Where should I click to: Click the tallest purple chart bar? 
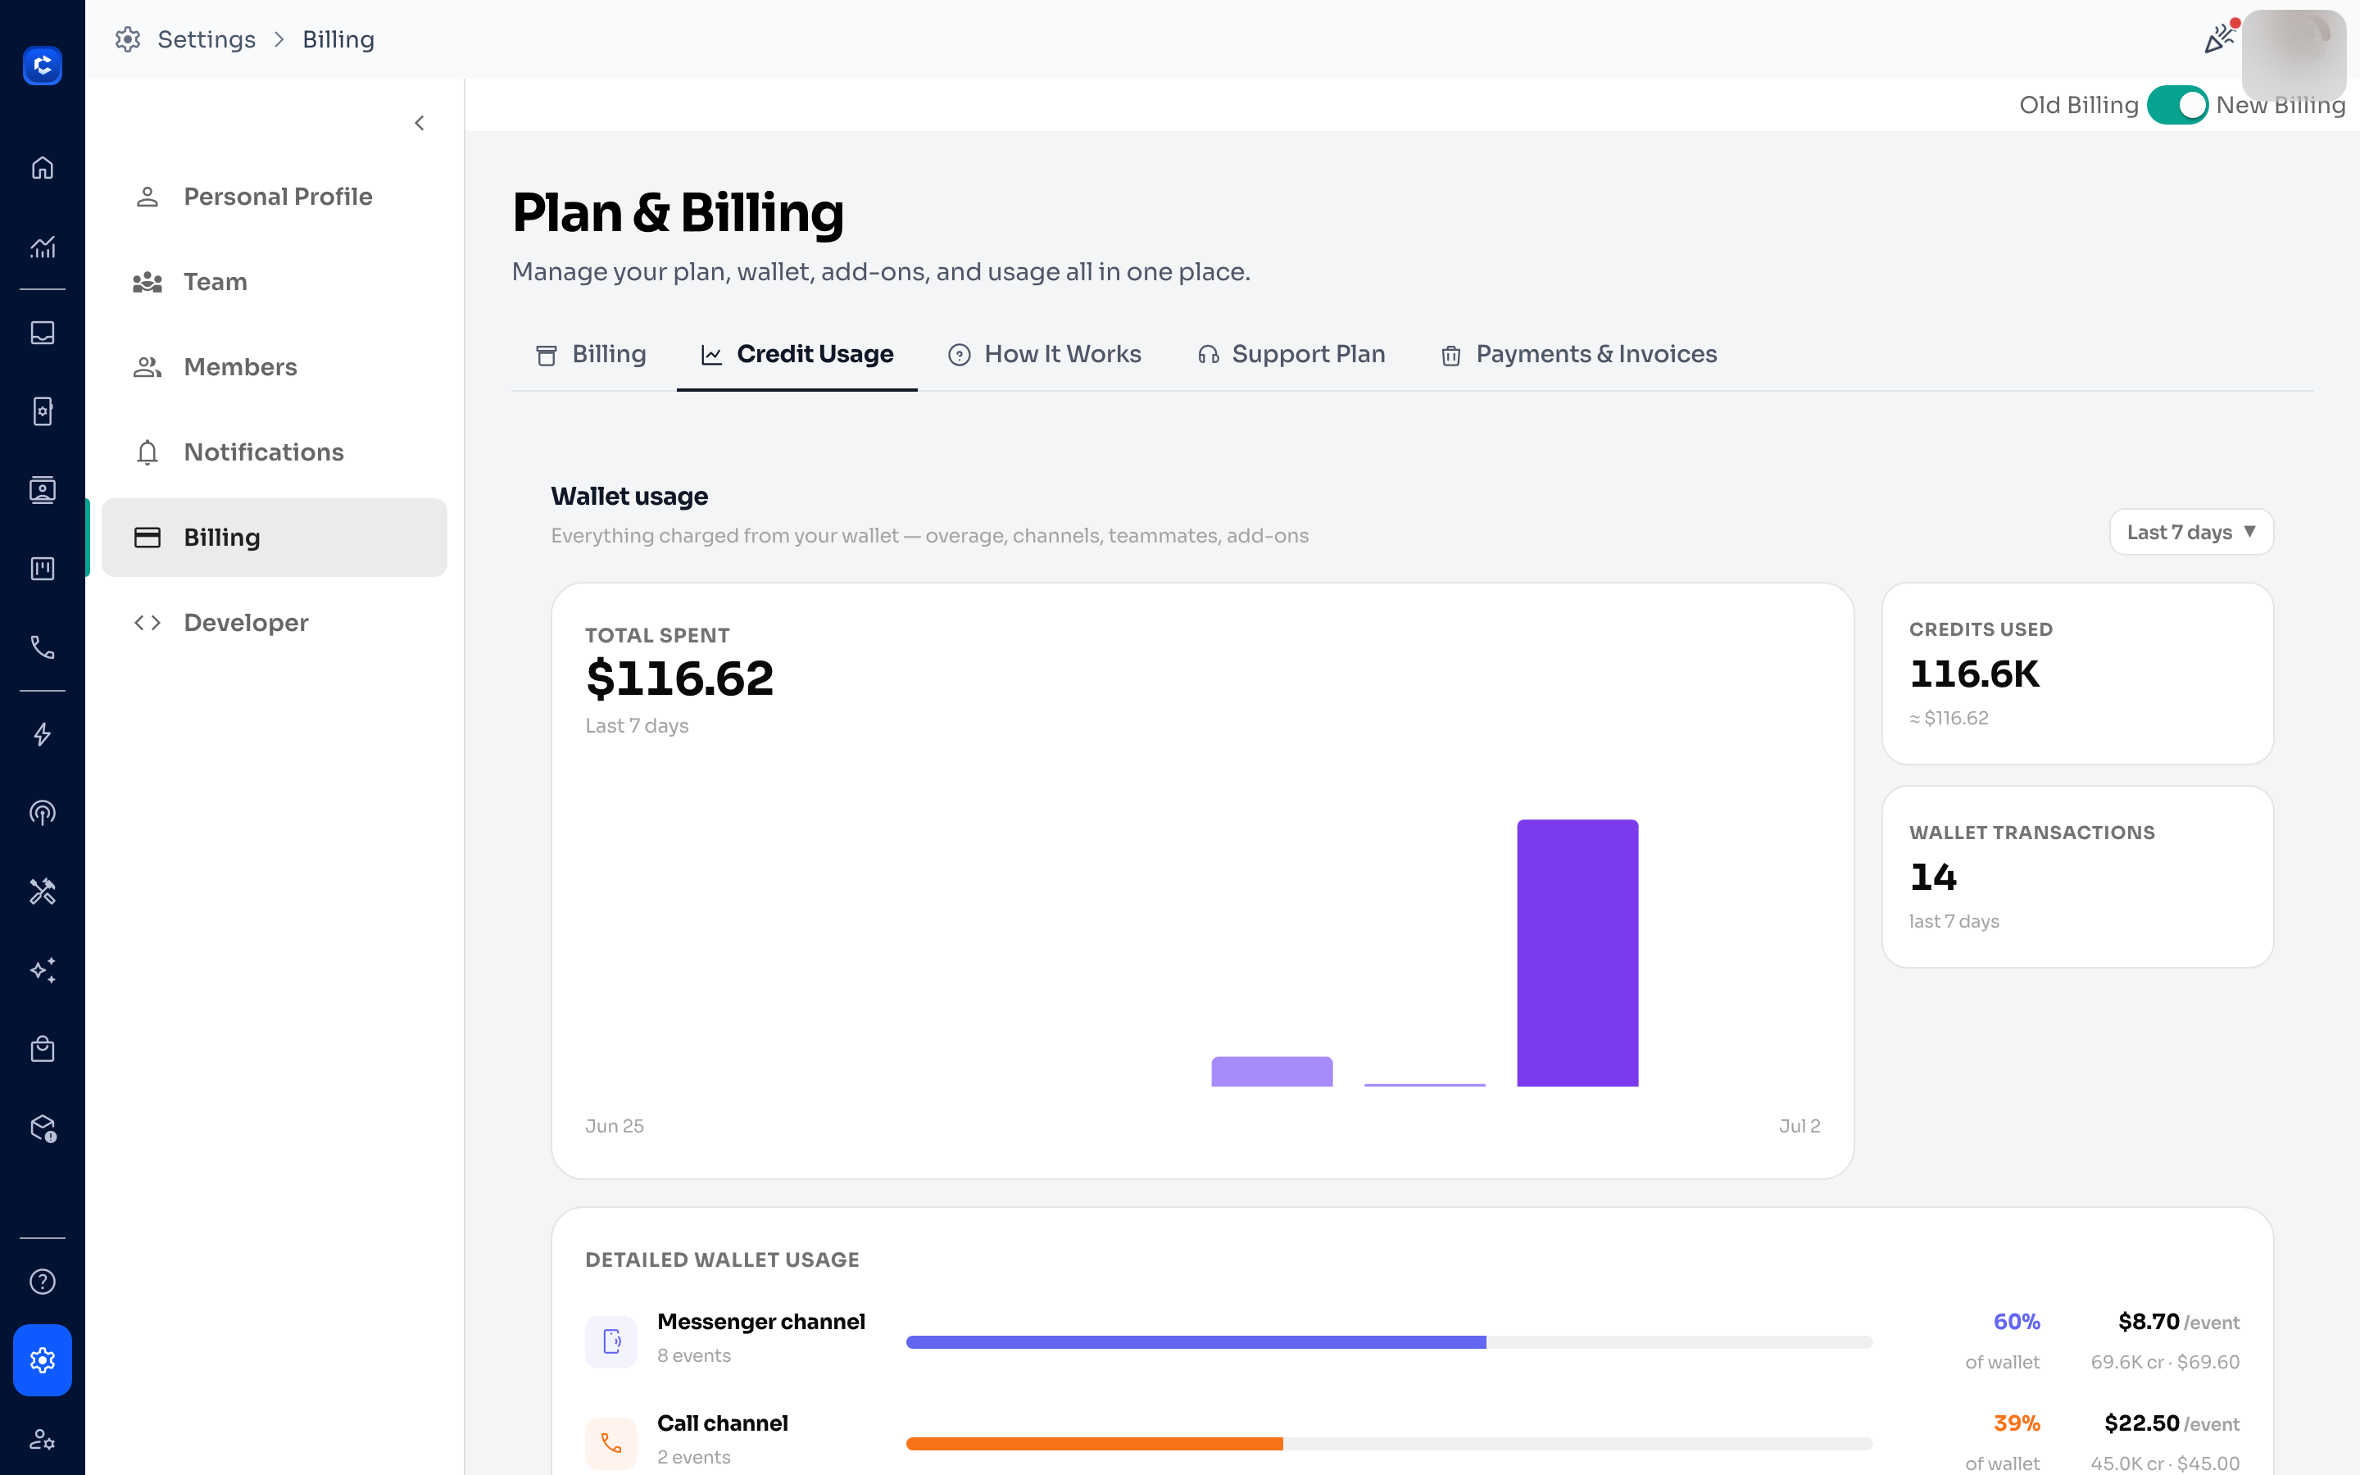pyautogui.click(x=1577, y=953)
